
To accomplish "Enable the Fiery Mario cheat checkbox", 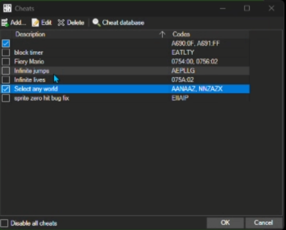I will coord(6,62).
